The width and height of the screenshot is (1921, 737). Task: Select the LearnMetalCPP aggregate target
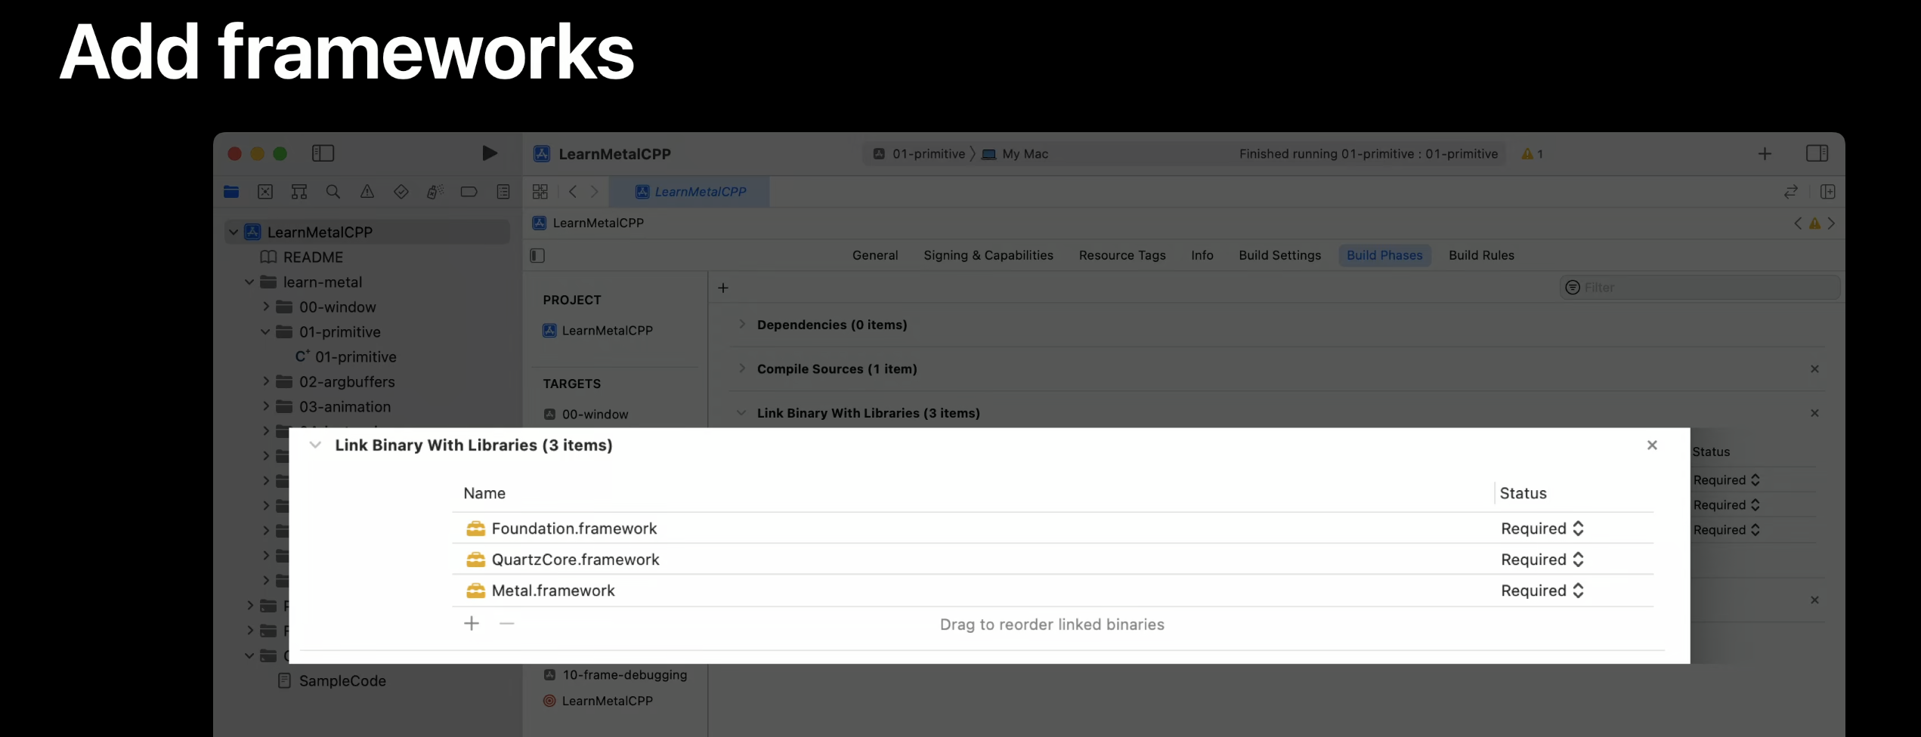(598, 701)
